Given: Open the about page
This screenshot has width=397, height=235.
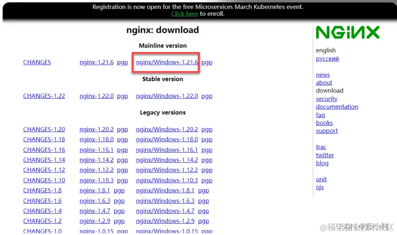Looking at the screenshot, I should pos(324,83).
